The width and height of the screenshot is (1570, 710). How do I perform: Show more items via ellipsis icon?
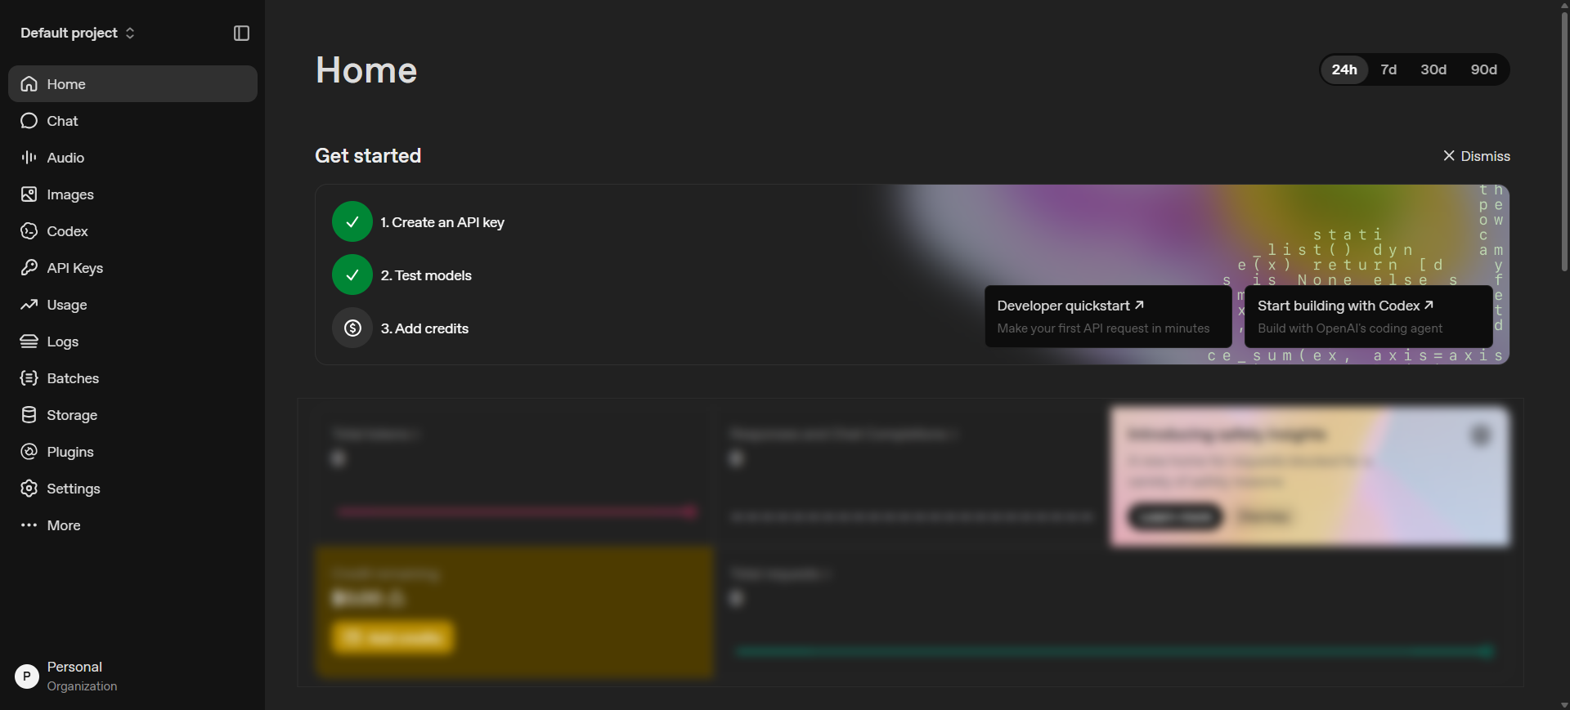tap(29, 525)
